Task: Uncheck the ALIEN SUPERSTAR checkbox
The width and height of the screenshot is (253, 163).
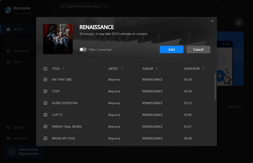Action: click(45, 103)
